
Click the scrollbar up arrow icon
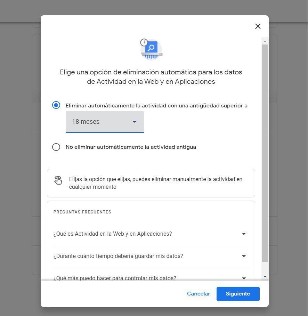pyautogui.click(x=265, y=41)
